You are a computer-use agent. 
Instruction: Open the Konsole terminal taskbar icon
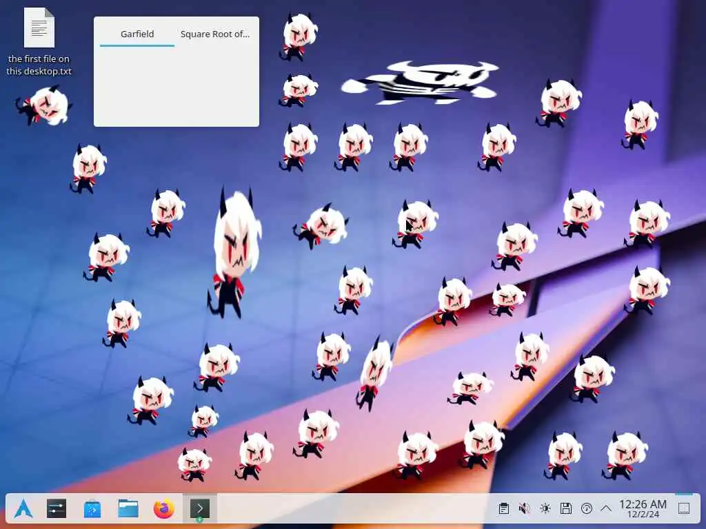[199, 509]
